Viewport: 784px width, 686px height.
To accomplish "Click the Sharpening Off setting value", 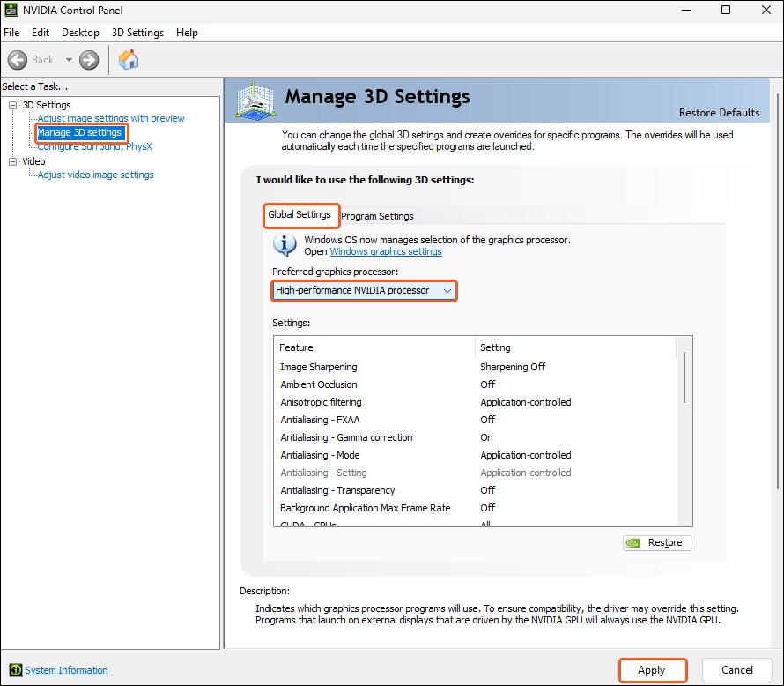I will coord(513,367).
